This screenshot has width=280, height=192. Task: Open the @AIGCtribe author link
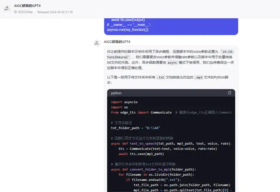[x=23, y=12]
